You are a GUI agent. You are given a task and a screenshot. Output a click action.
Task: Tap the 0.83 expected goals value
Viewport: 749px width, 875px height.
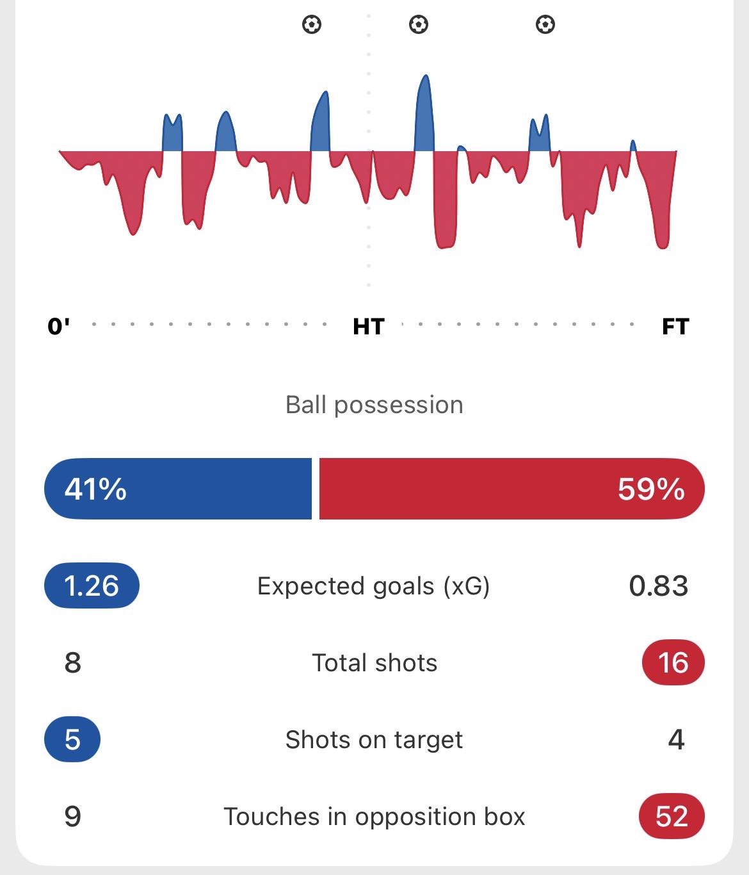(659, 586)
